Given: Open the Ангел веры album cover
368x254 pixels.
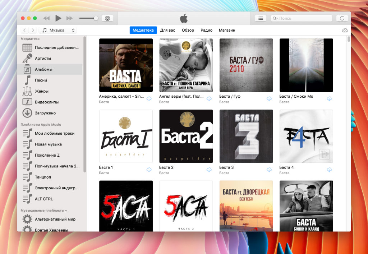Looking at the screenshot, I should point(186,65).
